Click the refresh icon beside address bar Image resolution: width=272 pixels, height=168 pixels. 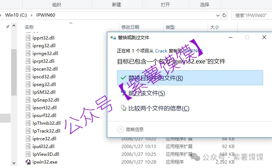pos(224,15)
